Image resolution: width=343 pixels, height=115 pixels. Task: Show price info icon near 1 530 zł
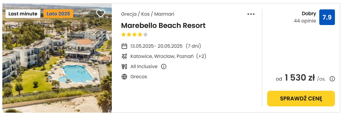(332, 79)
